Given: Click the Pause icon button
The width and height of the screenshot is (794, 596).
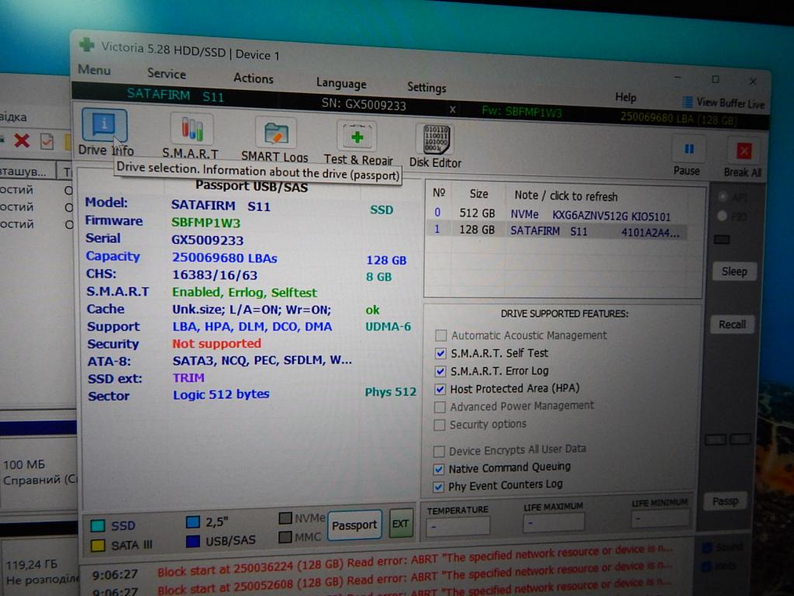Looking at the screenshot, I should tap(689, 148).
